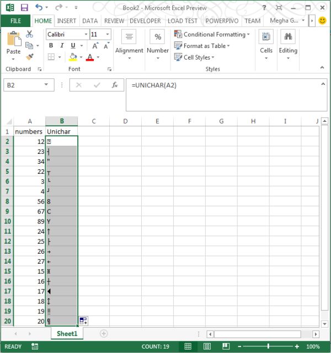Switch to Normal view in status bar
This screenshot has height=353, width=331.
click(x=188, y=346)
